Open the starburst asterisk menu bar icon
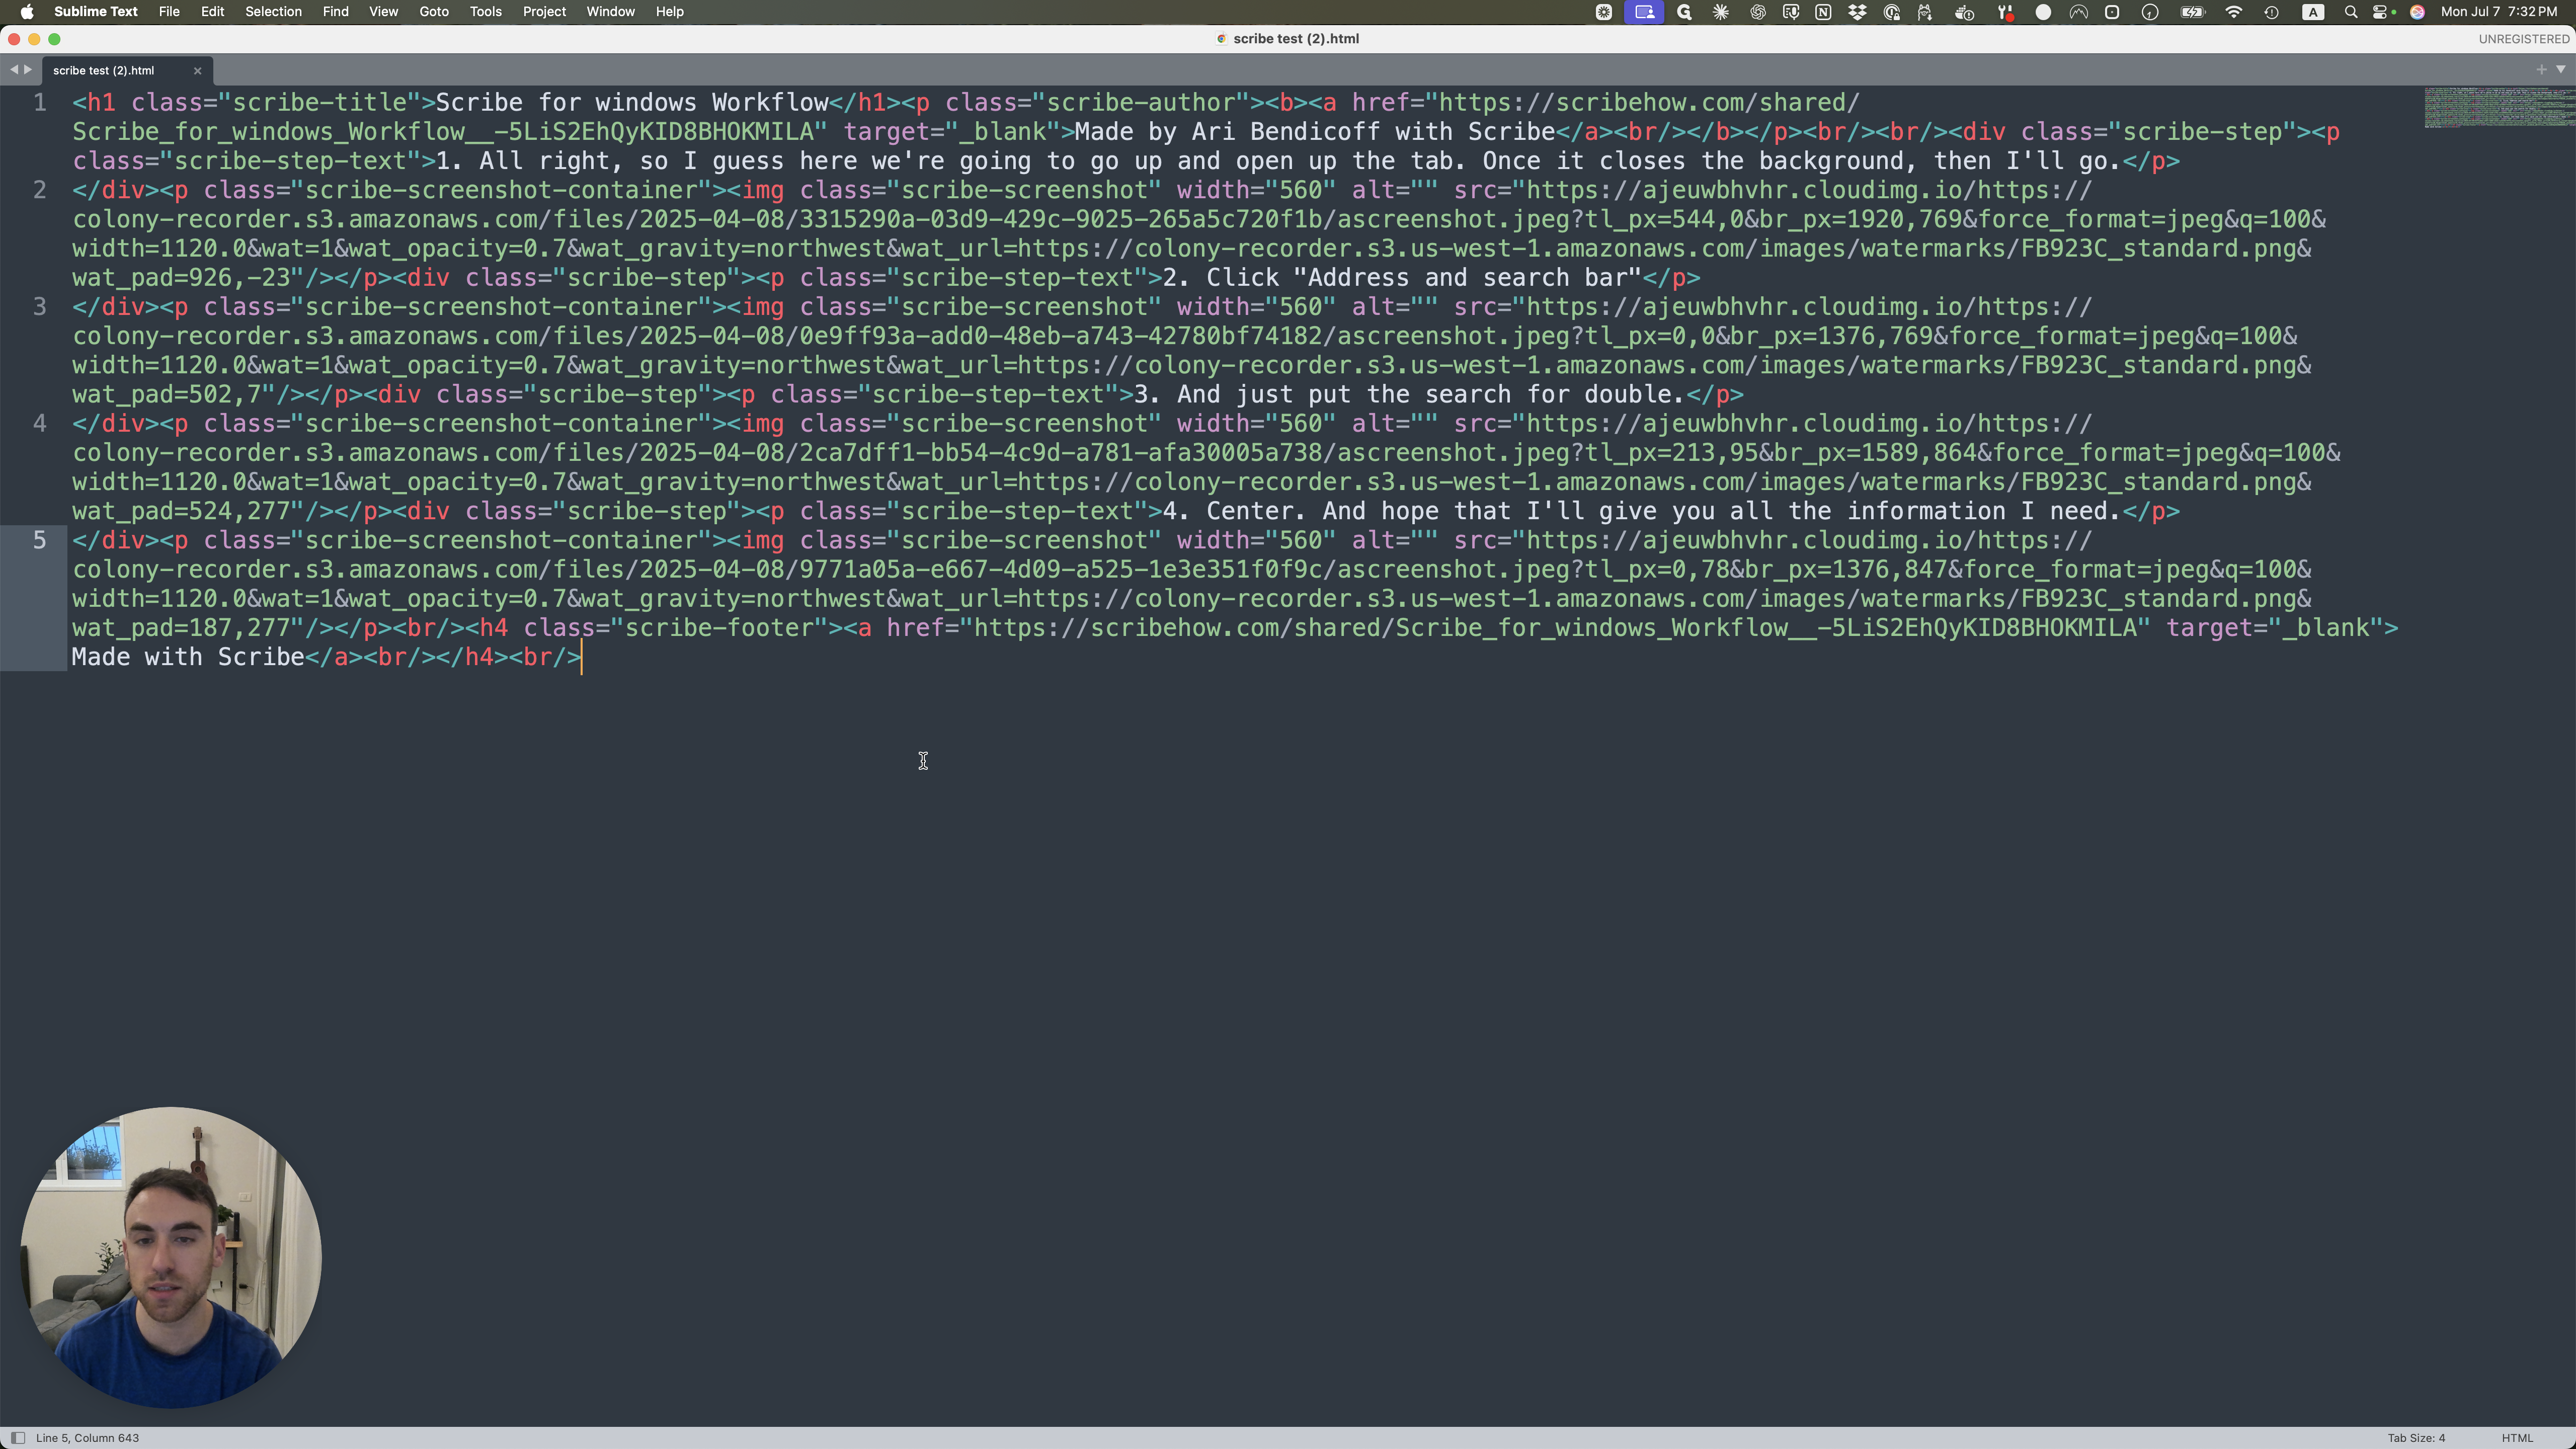The height and width of the screenshot is (1449, 2576). (1721, 12)
